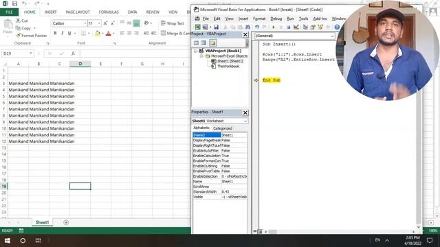
Task: Select ThisWorkbook in the project tree
Action: pos(228,67)
